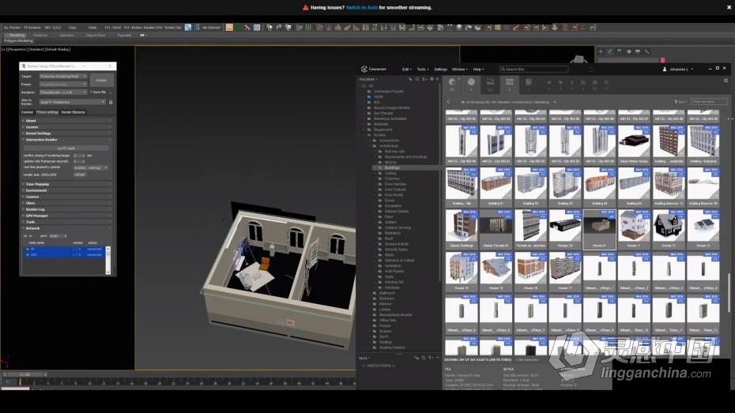Select the Kitchen folder in tree
Viewport: 735px width, 413px height.
pyautogui.click(x=386, y=304)
